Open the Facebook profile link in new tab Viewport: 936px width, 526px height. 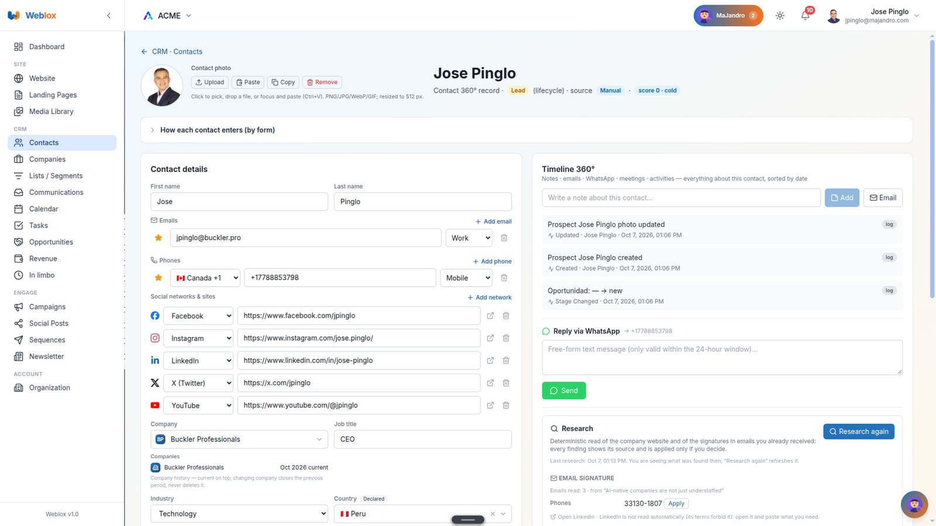(490, 316)
